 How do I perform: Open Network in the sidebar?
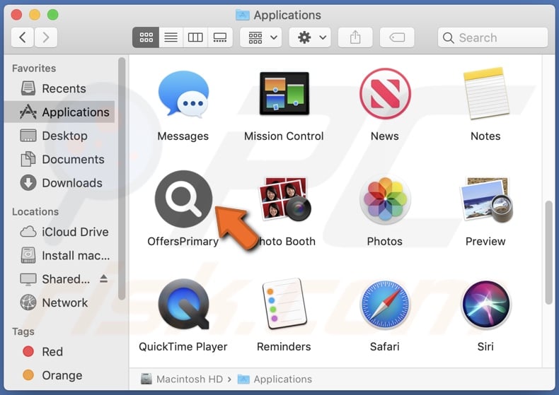[x=59, y=302]
